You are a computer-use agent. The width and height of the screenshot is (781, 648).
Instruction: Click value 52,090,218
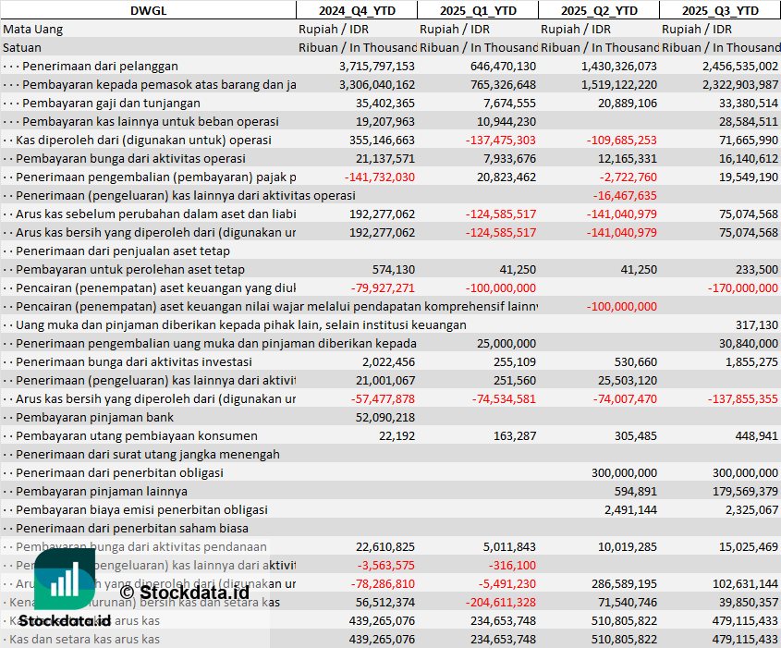(385, 418)
